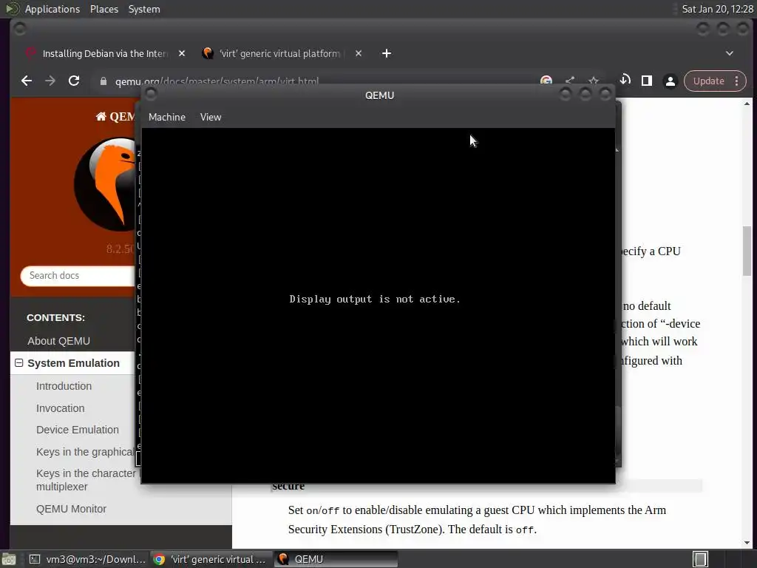
Task: Open About QEMU in contents
Action: pos(59,341)
